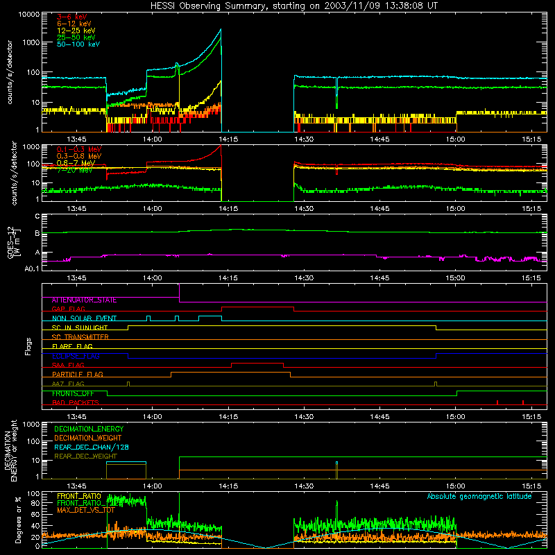Pick the 25-50 keV legend label
The width and height of the screenshot is (555, 555).
[76, 37]
